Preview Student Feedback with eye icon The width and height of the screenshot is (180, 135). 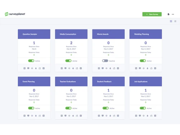pos(107,116)
